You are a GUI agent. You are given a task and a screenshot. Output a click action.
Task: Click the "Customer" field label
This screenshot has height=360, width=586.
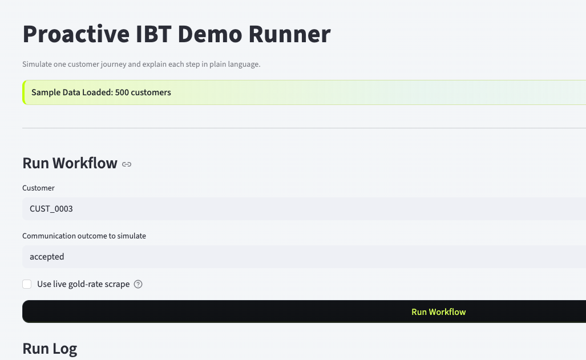tap(38, 188)
